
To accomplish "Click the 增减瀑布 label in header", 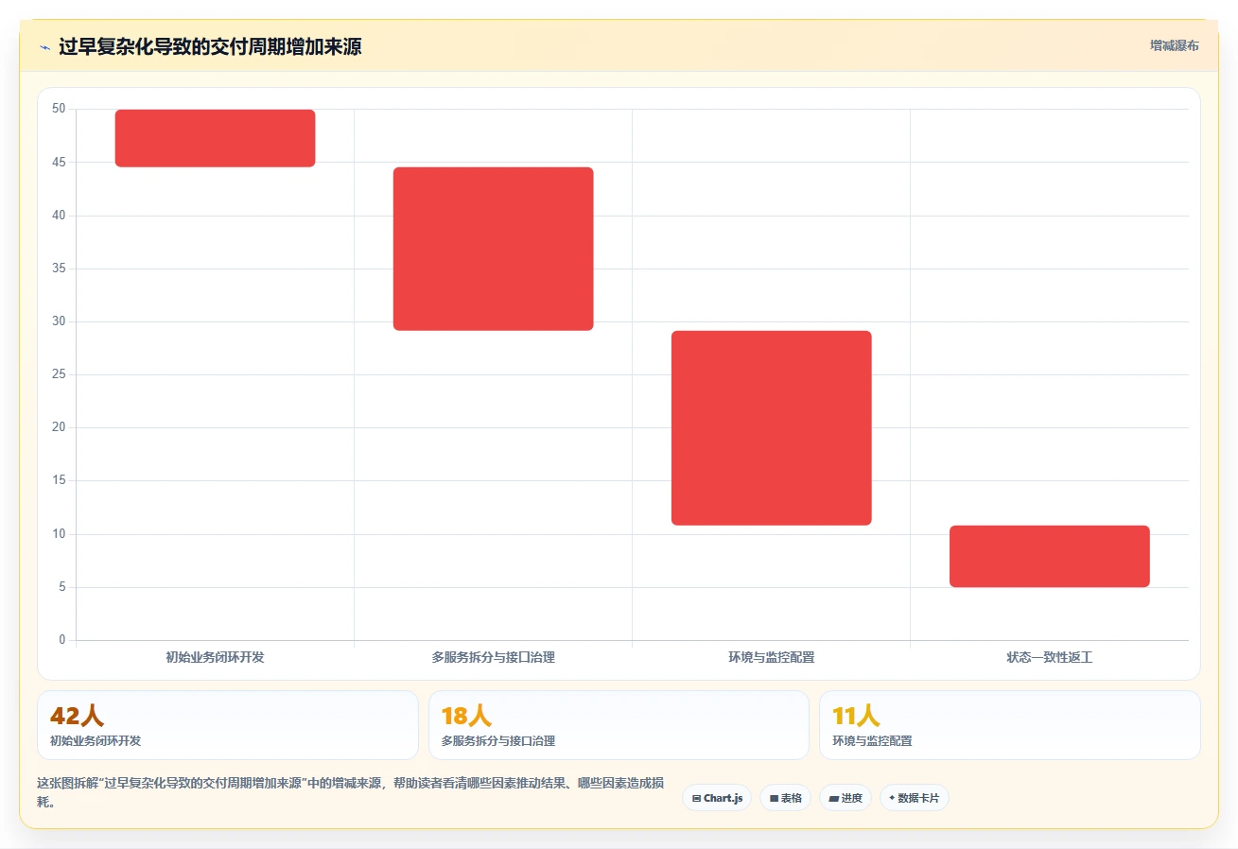I will pos(1174,45).
